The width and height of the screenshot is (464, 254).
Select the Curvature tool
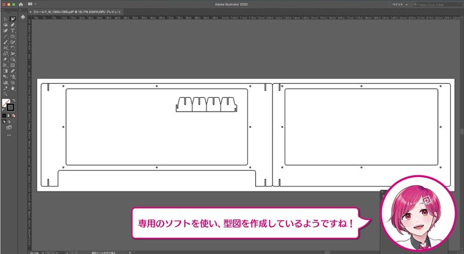(5, 31)
